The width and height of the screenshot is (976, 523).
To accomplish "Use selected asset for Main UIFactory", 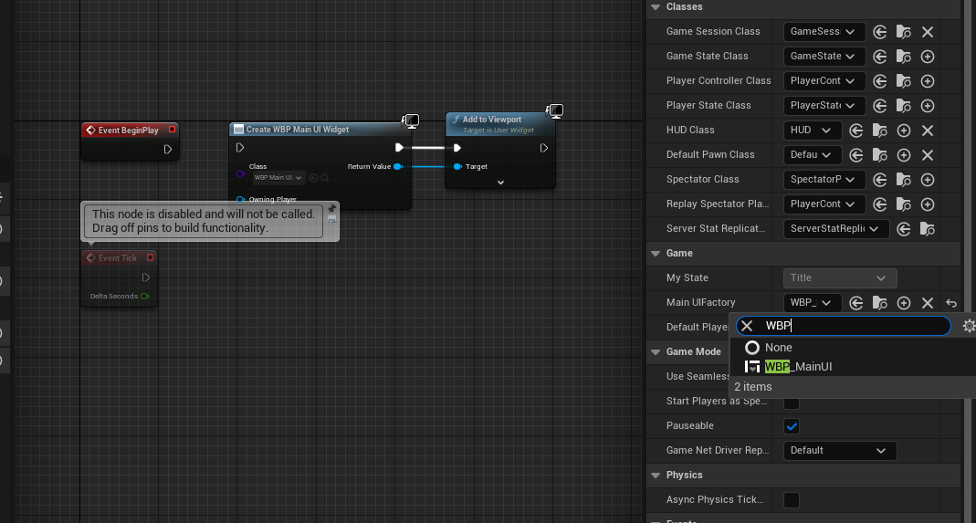I will pos(855,303).
